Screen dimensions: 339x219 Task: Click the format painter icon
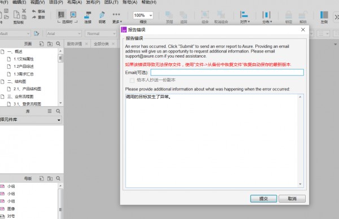coord(37,33)
